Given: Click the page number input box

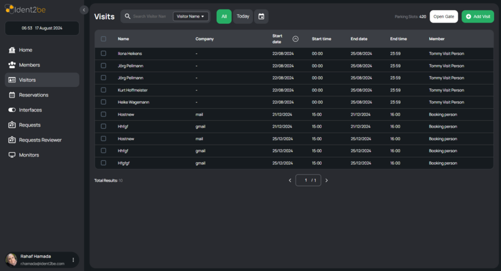Looking at the screenshot, I should pyautogui.click(x=306, y=180).
